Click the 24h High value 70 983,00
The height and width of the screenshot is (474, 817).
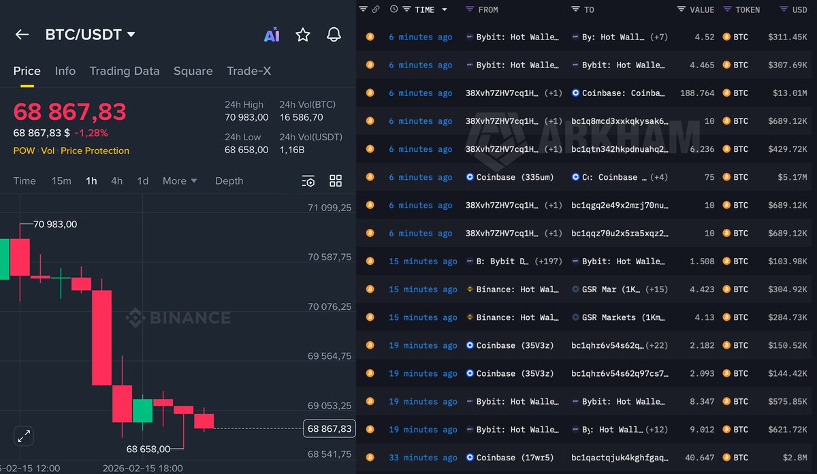pyautogui.click(x=246, y=117)
